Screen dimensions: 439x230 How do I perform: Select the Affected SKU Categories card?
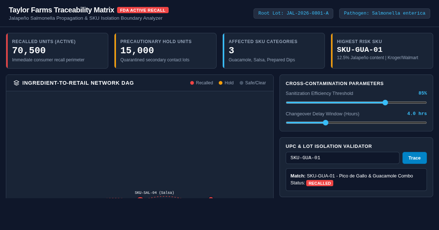point(274,51)
